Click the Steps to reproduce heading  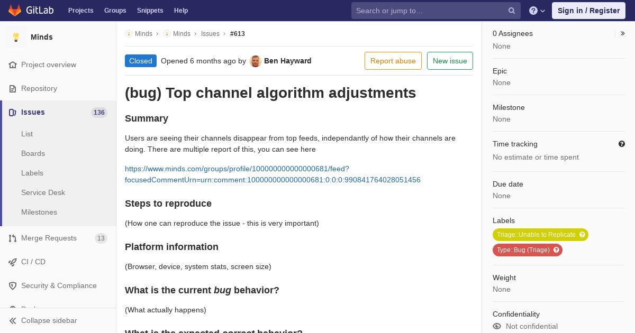pyautogui.click(x=168, y=203)
